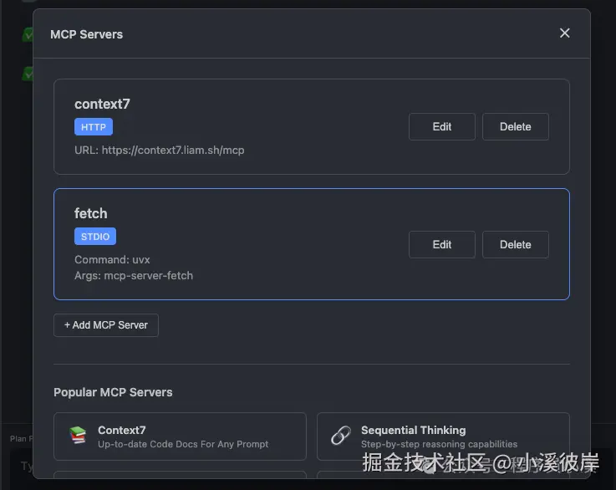Viewport: 616px width, 490px height.
Task: Click the 'Command: uvx' text
Action: tap(112, 260)
